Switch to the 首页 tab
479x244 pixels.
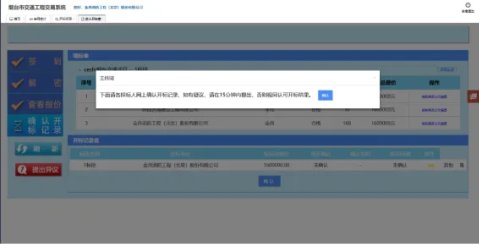[x=16, y=19]
